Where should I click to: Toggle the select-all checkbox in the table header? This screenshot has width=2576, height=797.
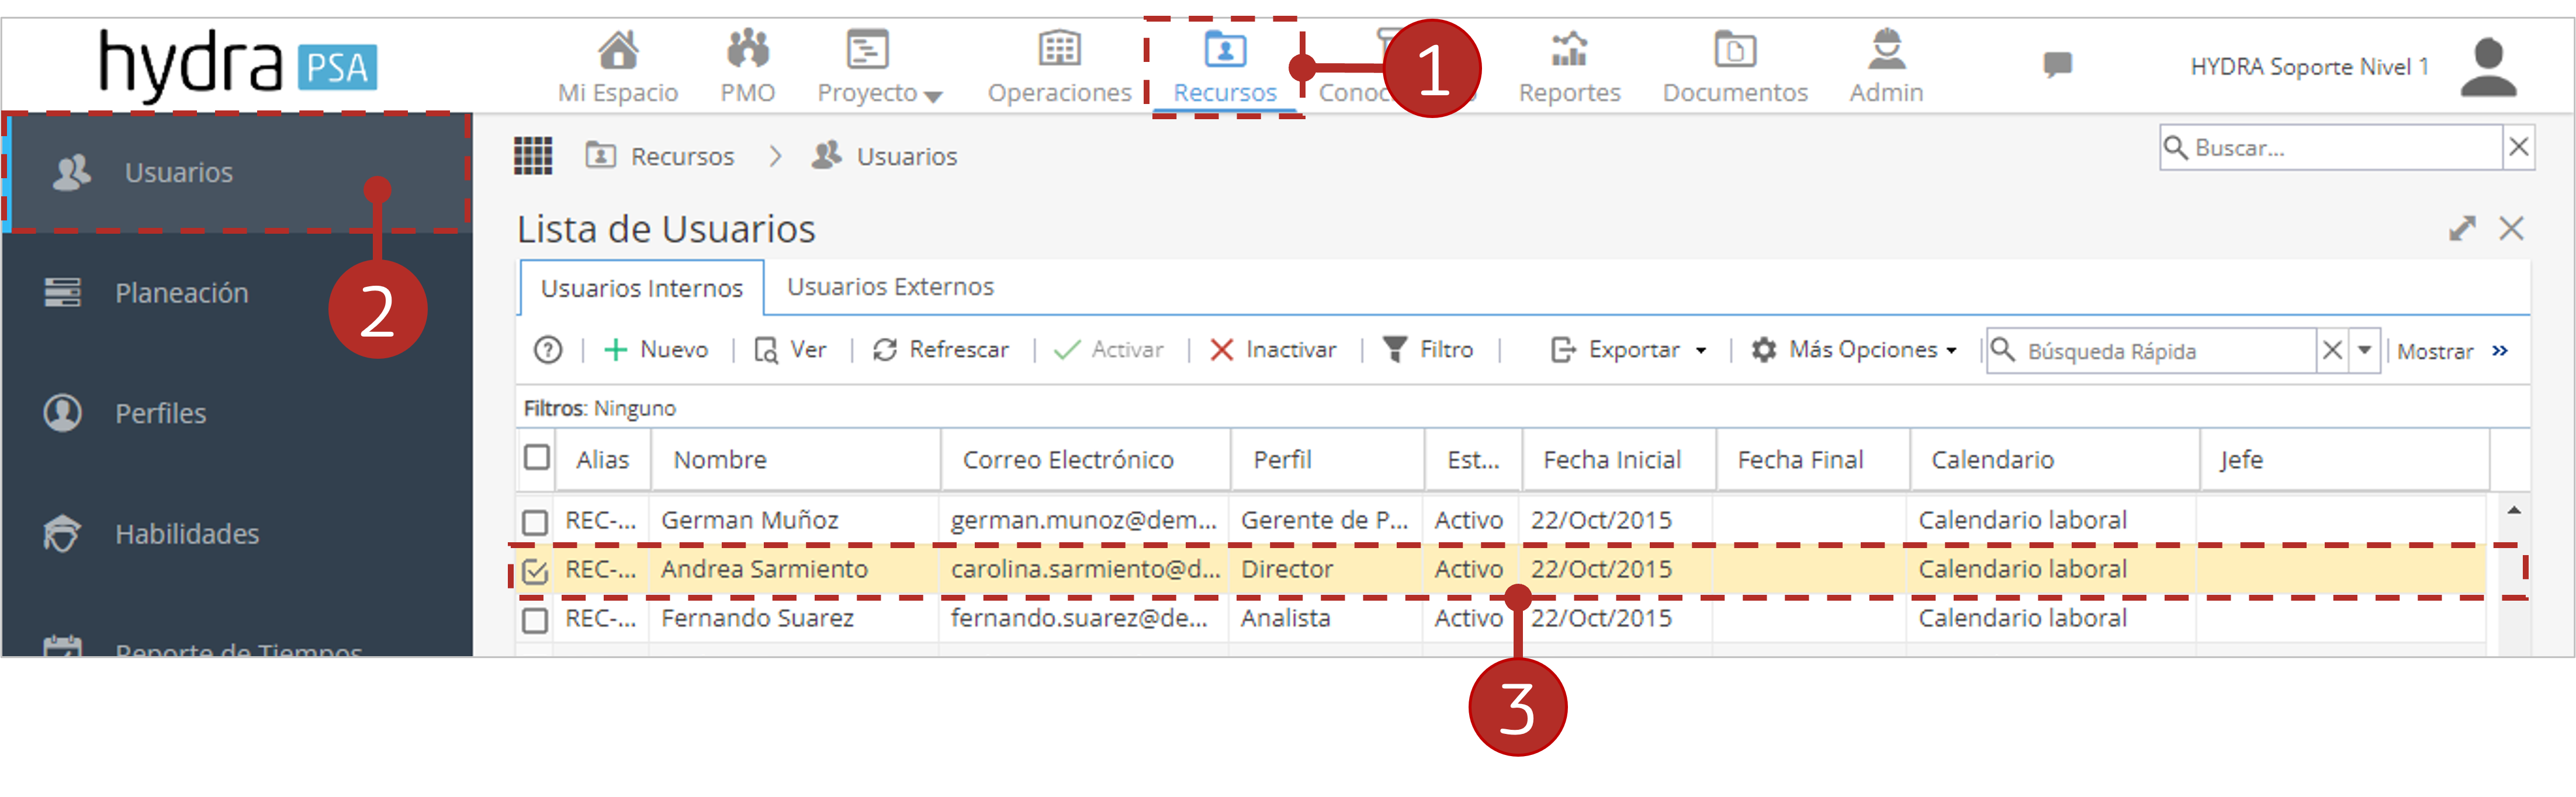pyautogui.click(x=537, y=458)
